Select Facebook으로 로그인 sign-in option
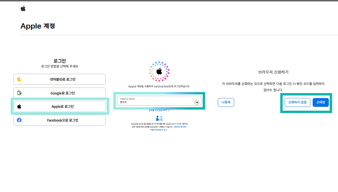The width and height of the screenshot is (338, 192). [x=59, y=120]
